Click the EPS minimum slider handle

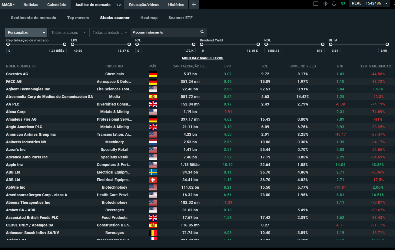point(72,44)
